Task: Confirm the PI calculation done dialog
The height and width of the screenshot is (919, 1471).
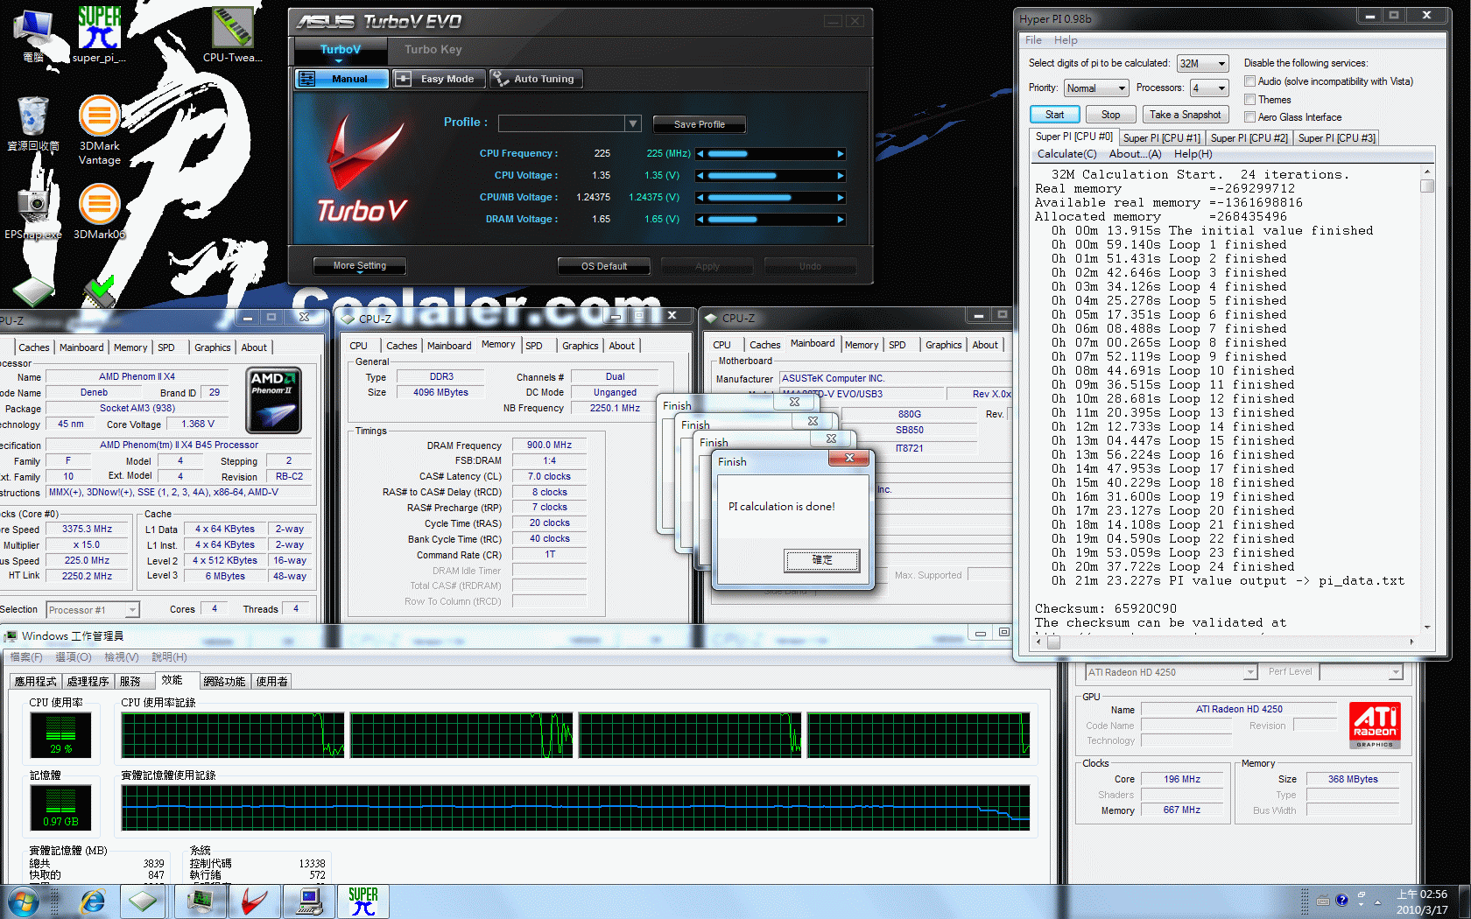Action: click(x=822, y=560)
